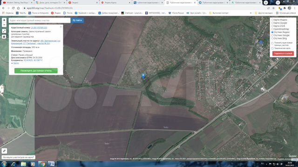Open Chrome from the Windows taskbar
Viewport: 298px width, 167px height.
click(x=42, y=164)
